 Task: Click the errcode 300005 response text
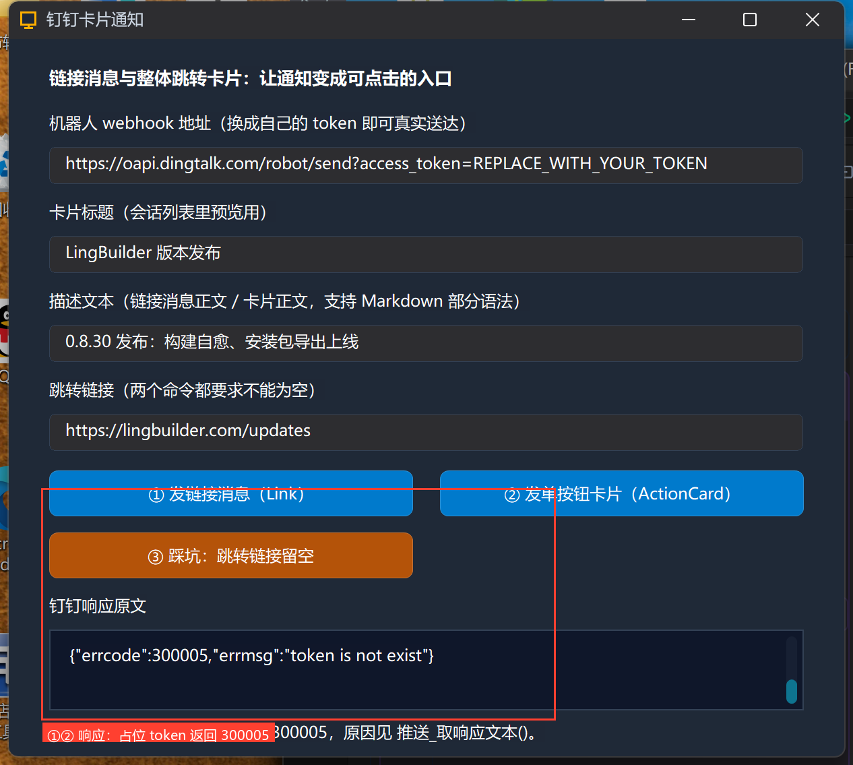point(252,655)
